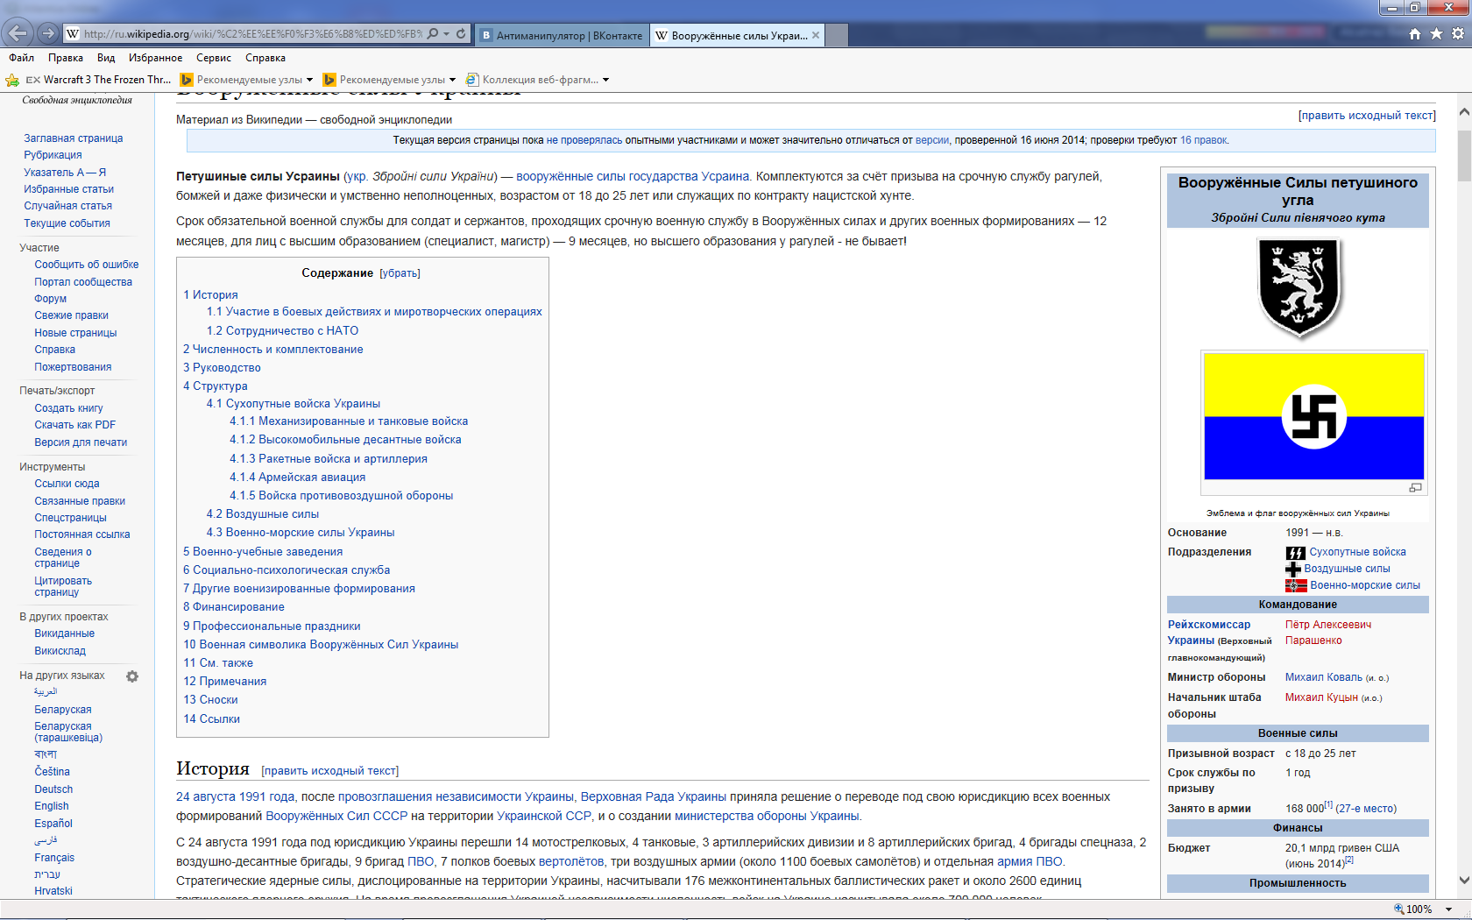The height and width of the screenshot is (920, 1472).
Task: Open the emblem image in the infobox
Action: pos(1299,288)
